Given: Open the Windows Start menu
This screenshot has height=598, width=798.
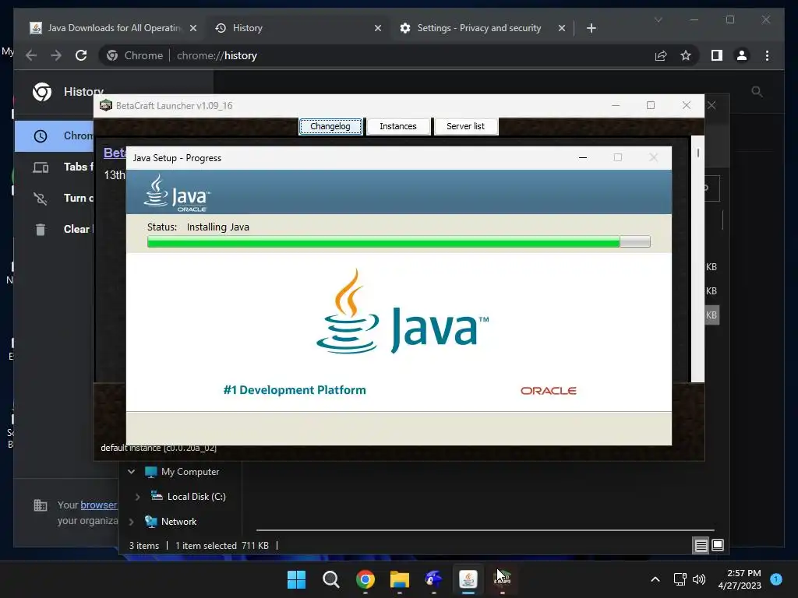Looking at the screenshot, I should tap(296, 579).
